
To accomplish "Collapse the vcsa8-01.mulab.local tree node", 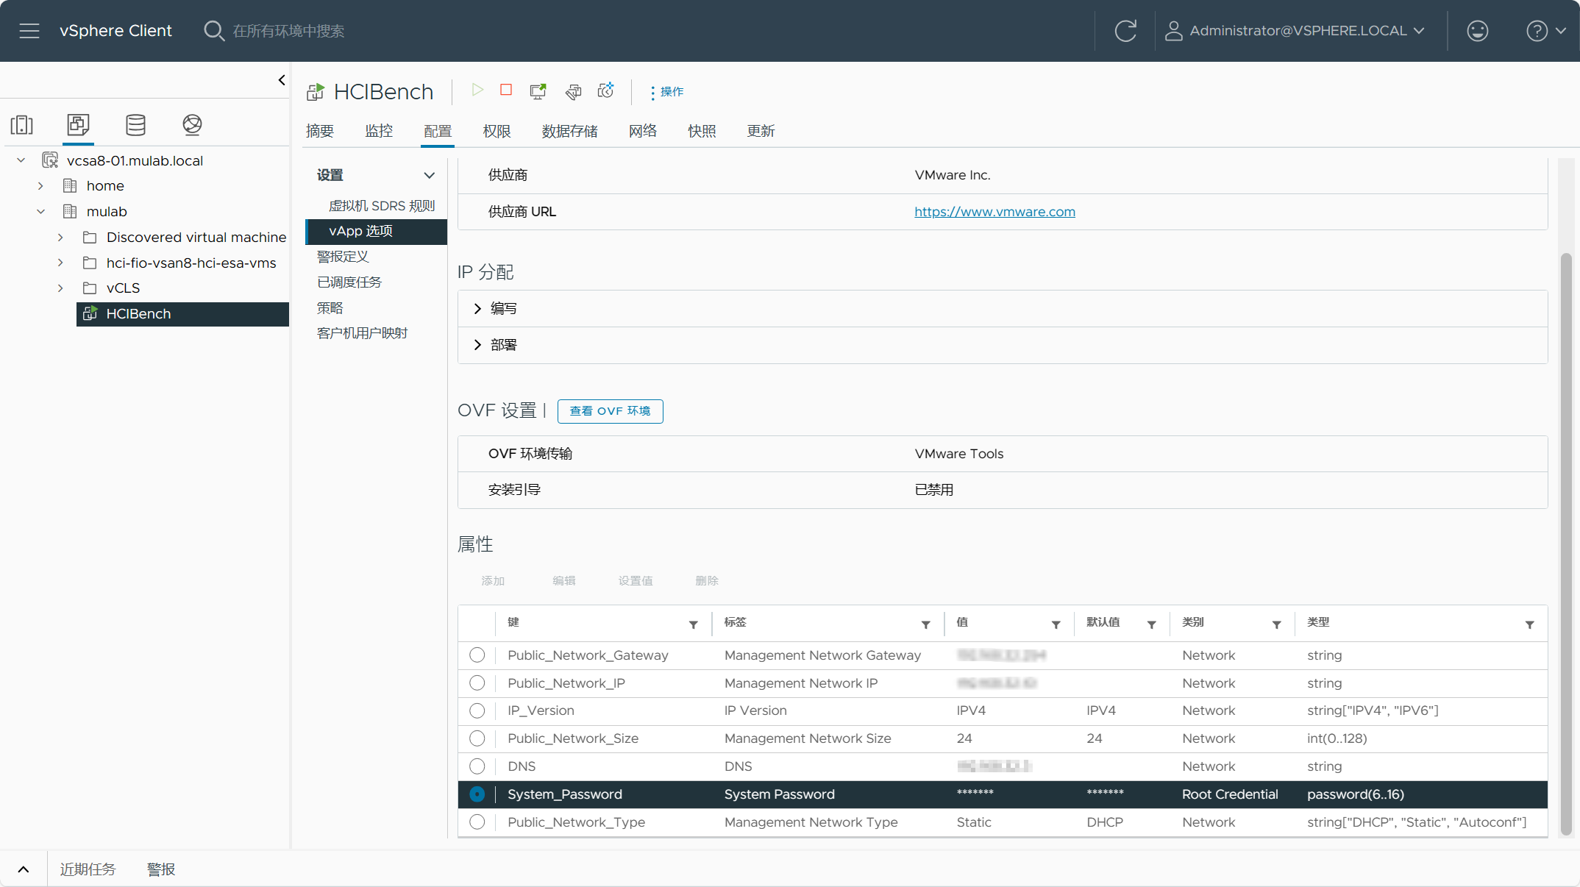I will tap(21, 160).
